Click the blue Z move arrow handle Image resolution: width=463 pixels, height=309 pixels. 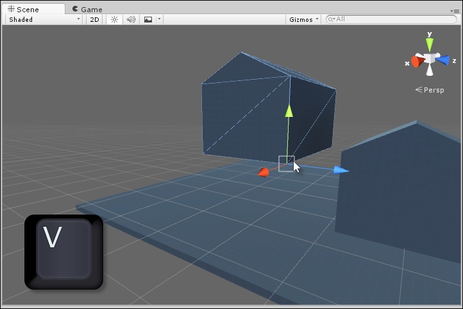click(x=341, y=170)
